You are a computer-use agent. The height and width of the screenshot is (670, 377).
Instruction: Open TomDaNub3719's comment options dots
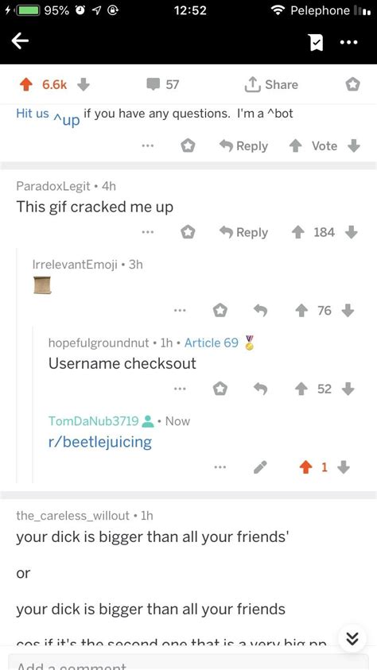click(220, 467)
